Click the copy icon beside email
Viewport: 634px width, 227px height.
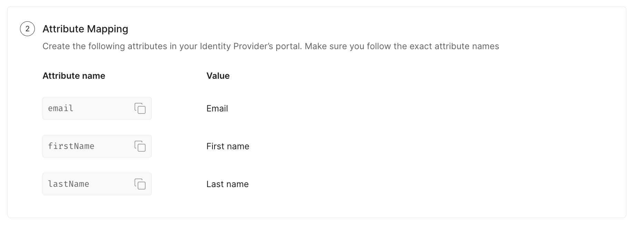point(141,108)
